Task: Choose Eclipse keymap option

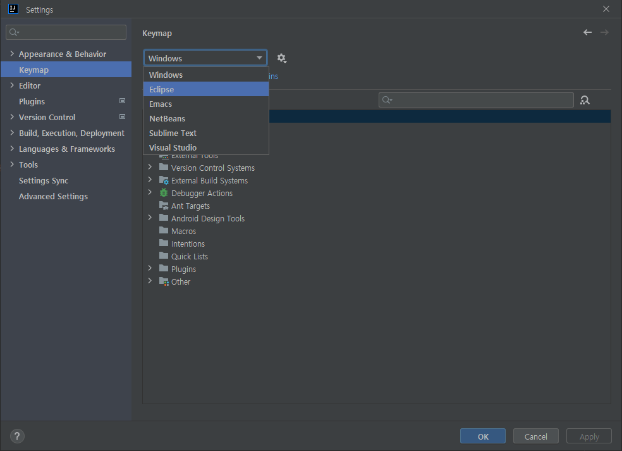Action: click(206, 89)
